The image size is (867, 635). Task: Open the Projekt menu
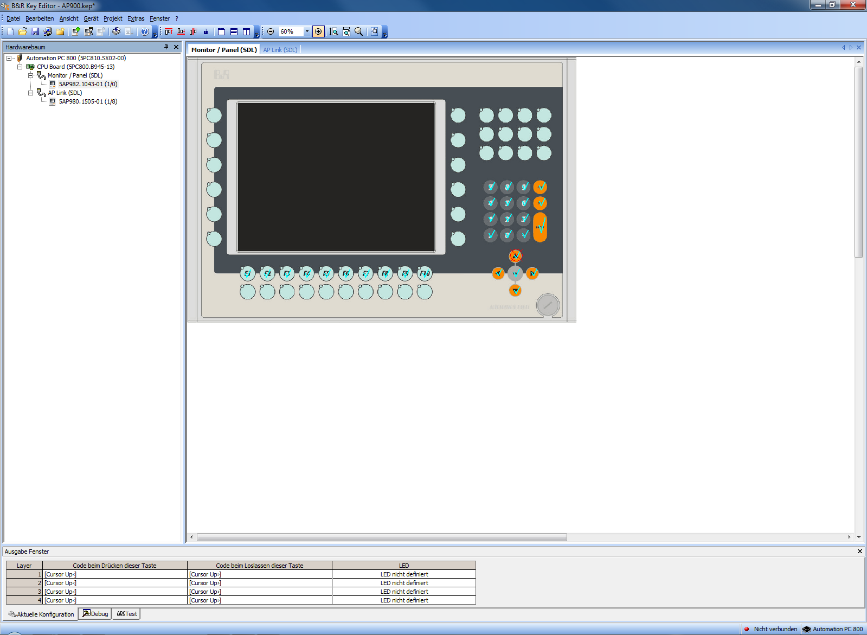click(113, 18)
